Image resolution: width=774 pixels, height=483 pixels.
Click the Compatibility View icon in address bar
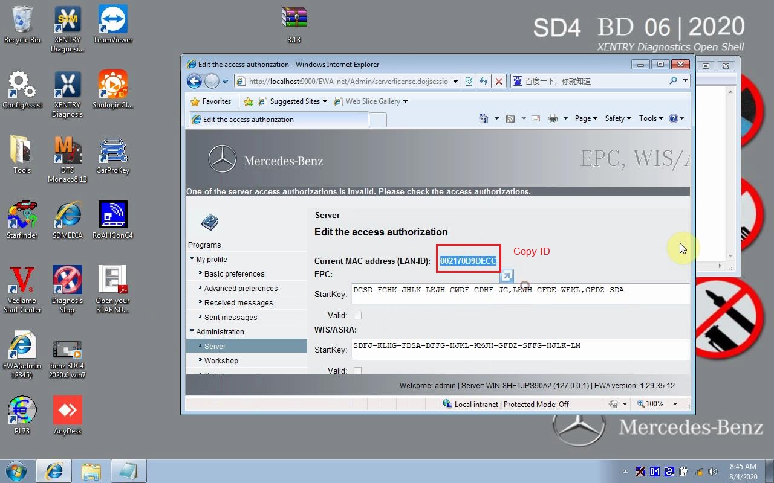(469, 81)
